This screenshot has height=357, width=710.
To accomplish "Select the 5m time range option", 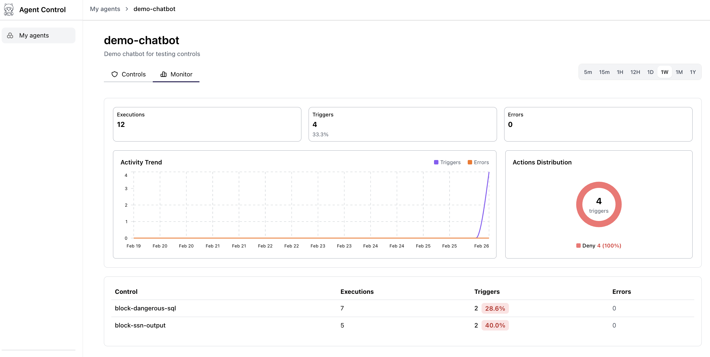I will (x=588, y=72).
